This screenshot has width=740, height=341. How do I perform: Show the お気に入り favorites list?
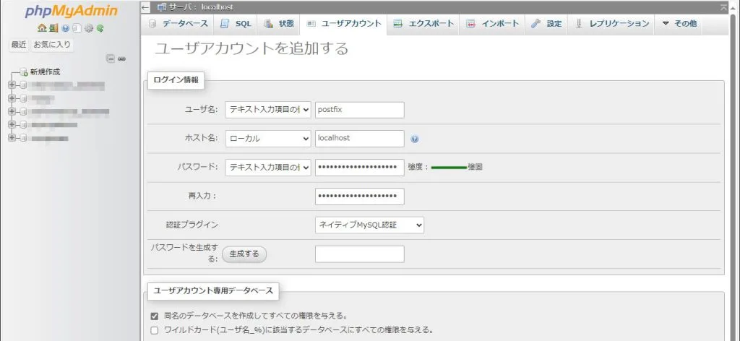point(52,45)
